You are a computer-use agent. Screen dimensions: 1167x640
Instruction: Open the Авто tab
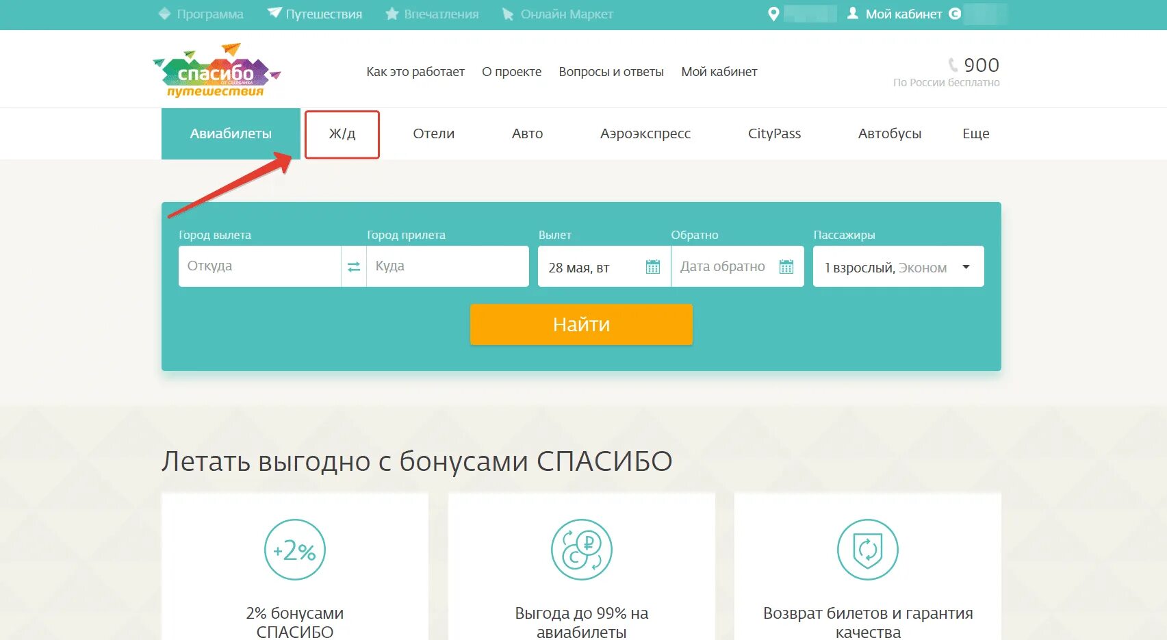(x=528, y=133)
